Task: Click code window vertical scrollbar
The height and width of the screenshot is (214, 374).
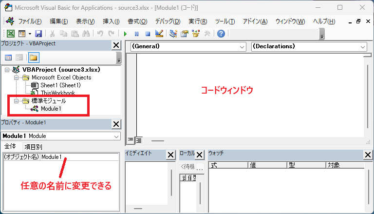Action: [368, 96]
